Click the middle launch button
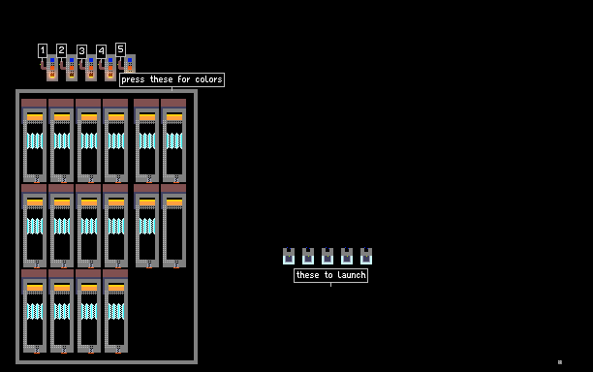The width and height of the screenshot is (593, 372). (328, 256)
